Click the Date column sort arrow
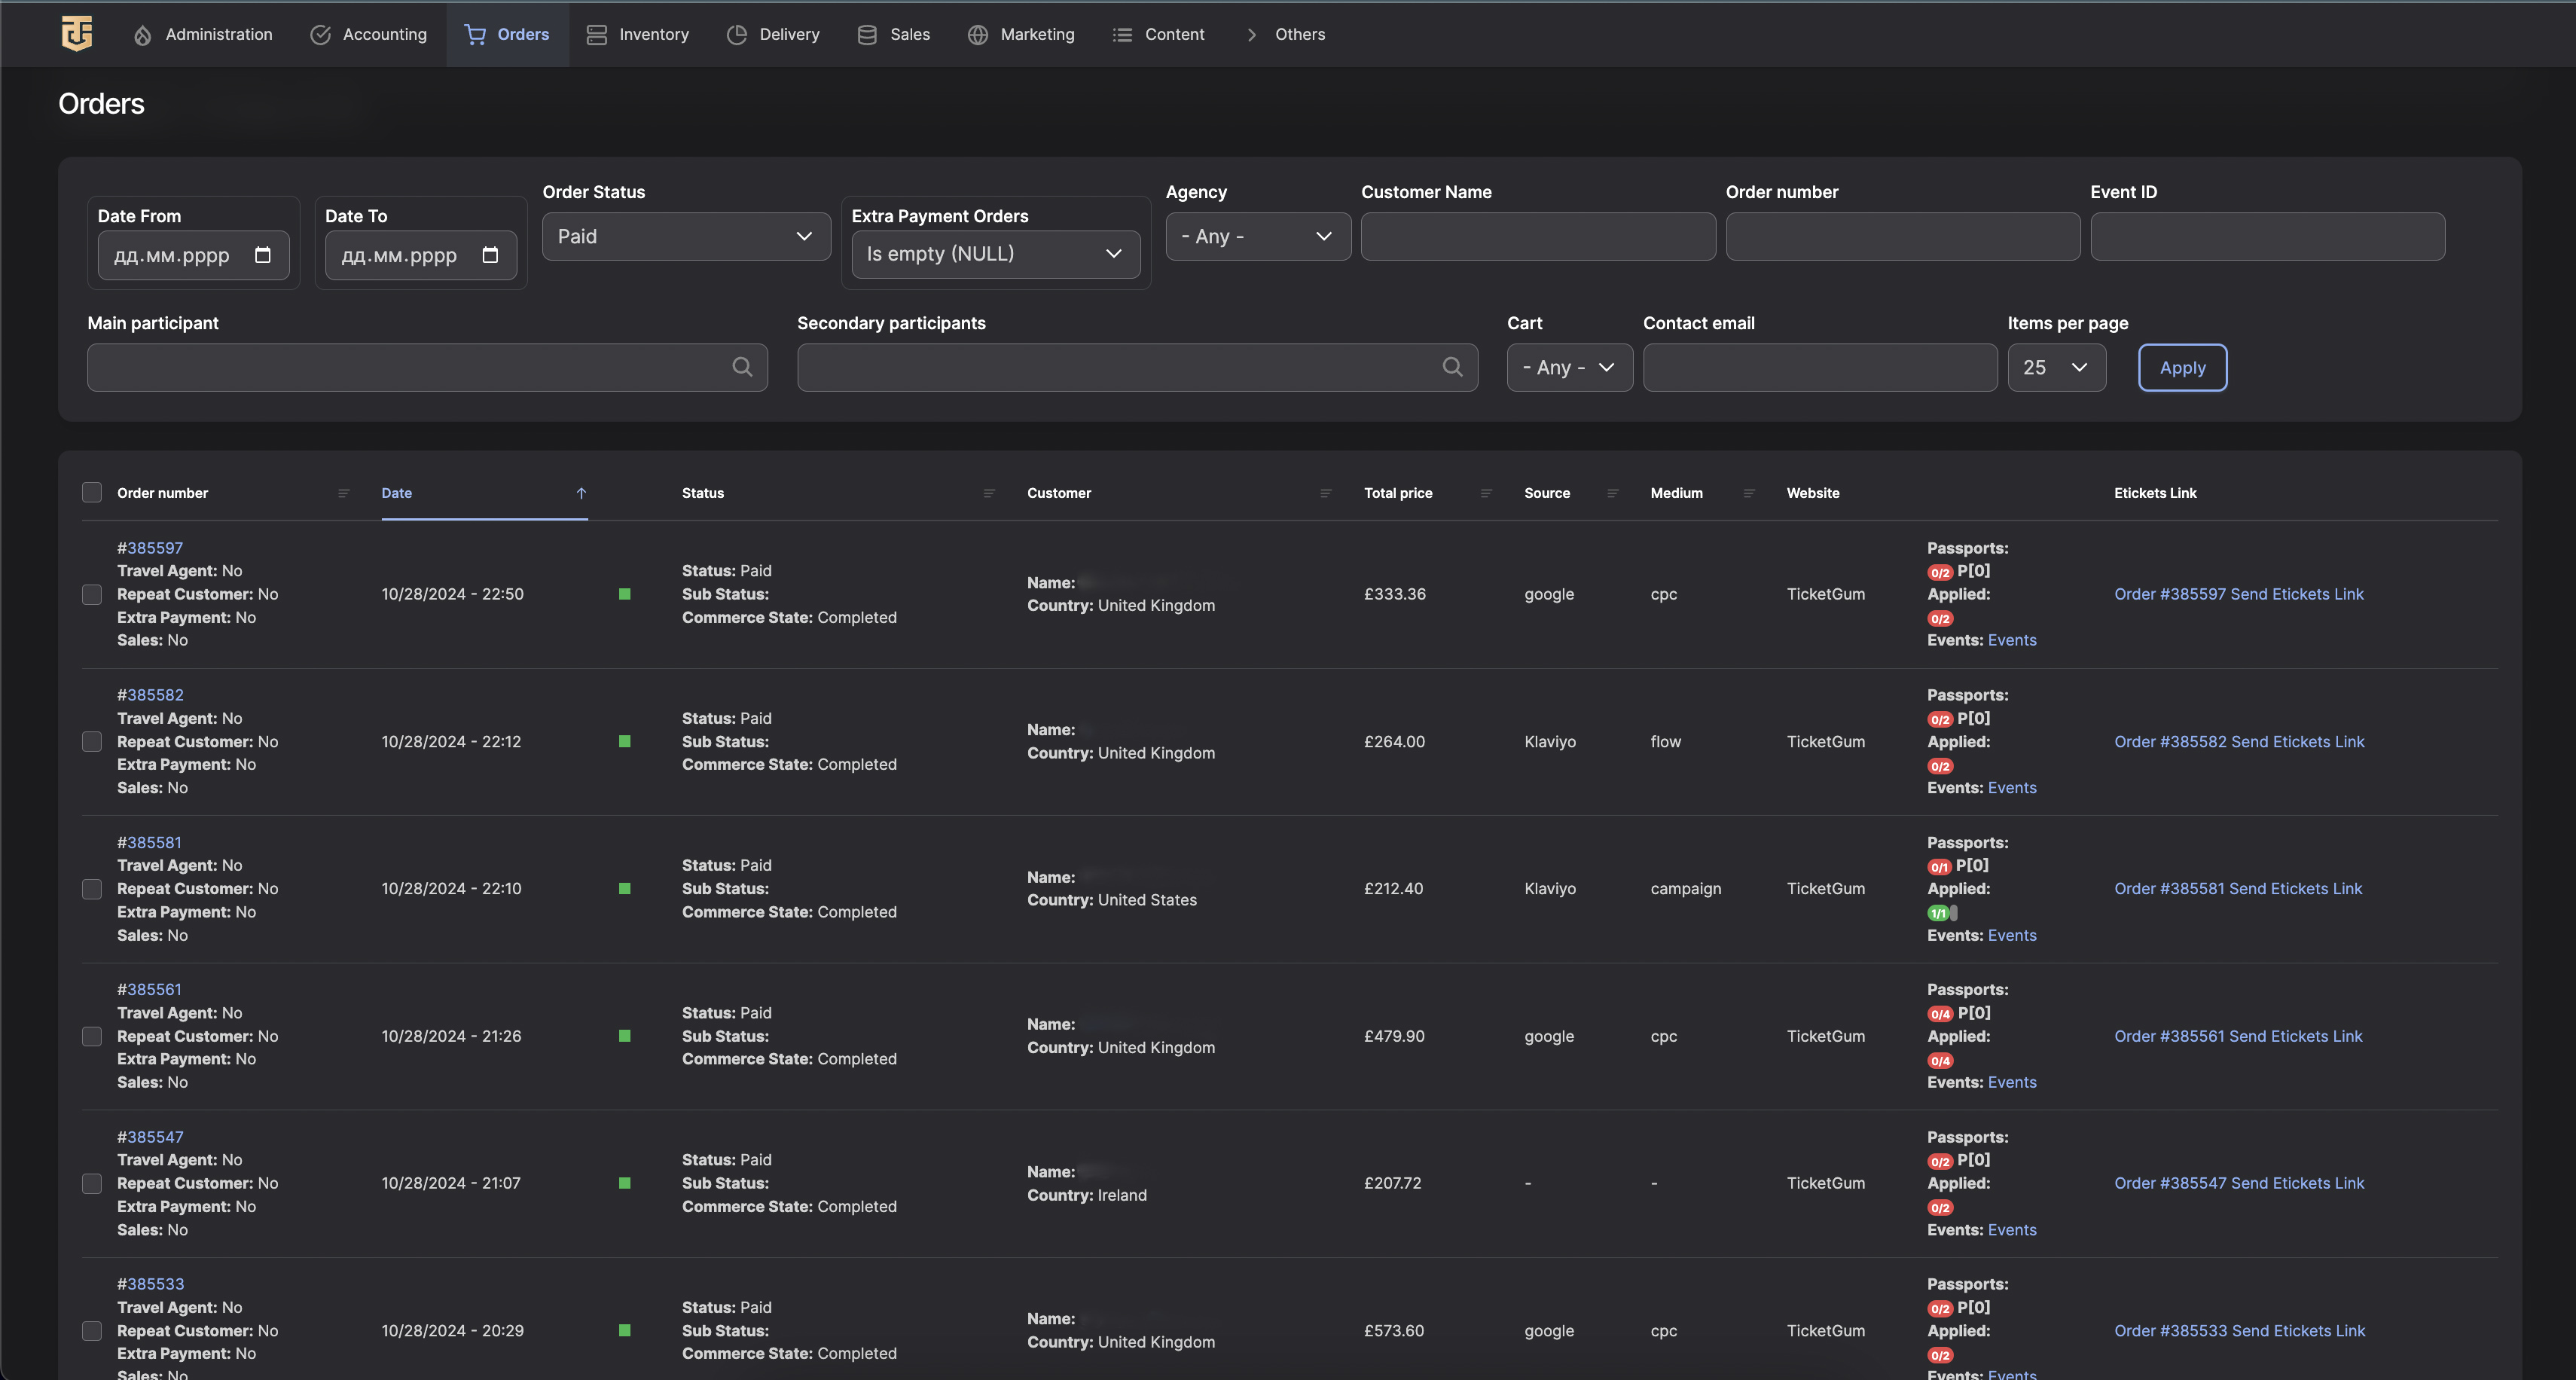 581,493
